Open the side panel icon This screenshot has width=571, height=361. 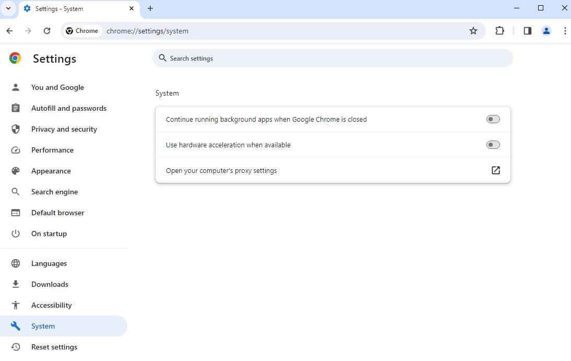tap(527, 31)
